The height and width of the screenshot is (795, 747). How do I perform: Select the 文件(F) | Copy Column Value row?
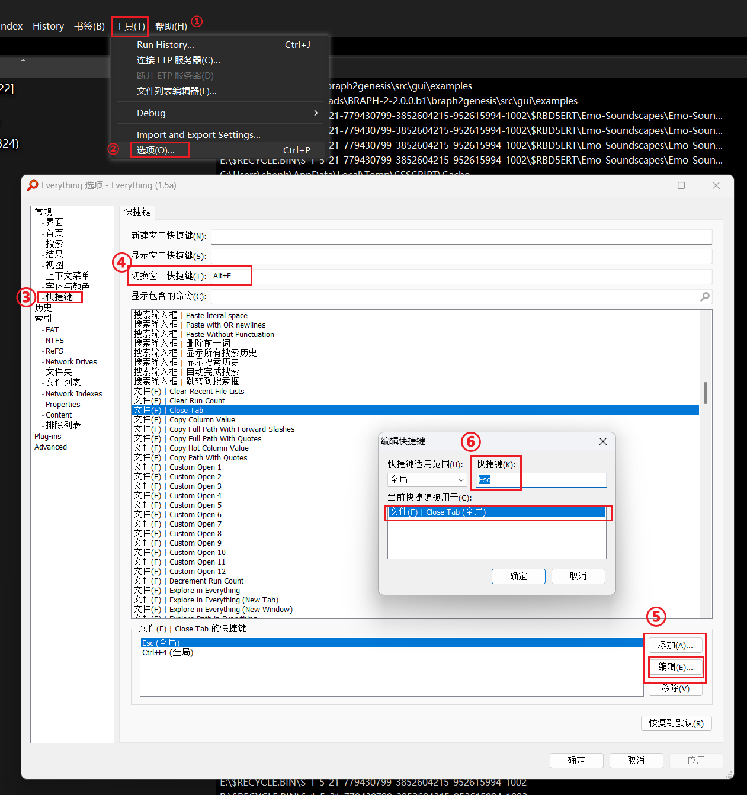415,420
